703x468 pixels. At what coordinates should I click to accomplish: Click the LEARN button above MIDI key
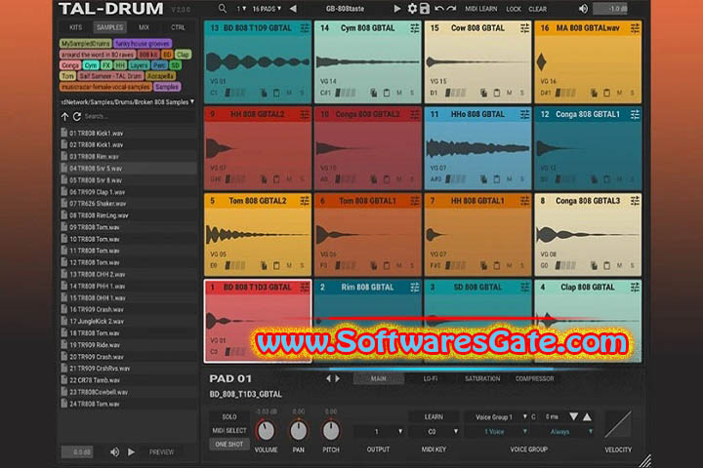coord(434,417)
